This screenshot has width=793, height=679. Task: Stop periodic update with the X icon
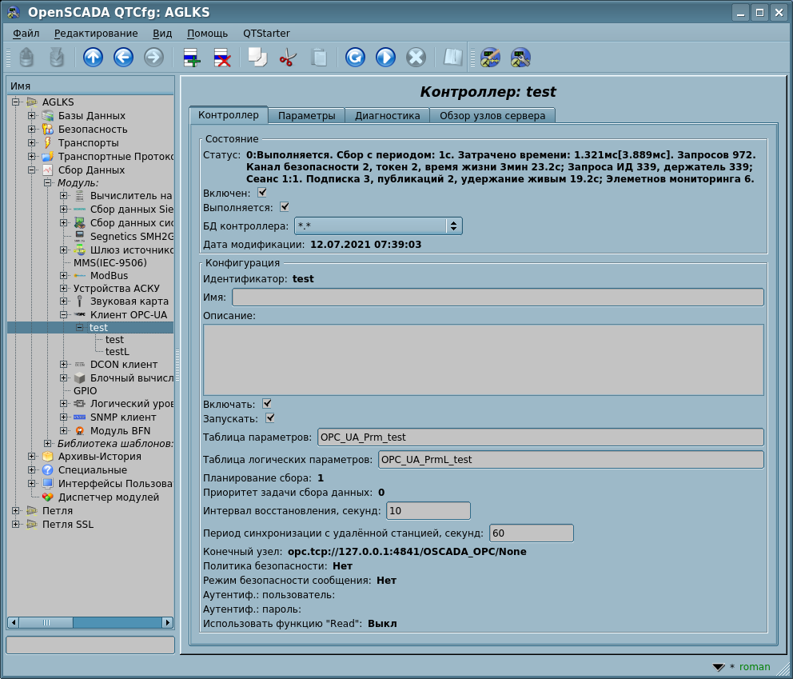pyautogui.click(x=416, y=57)
